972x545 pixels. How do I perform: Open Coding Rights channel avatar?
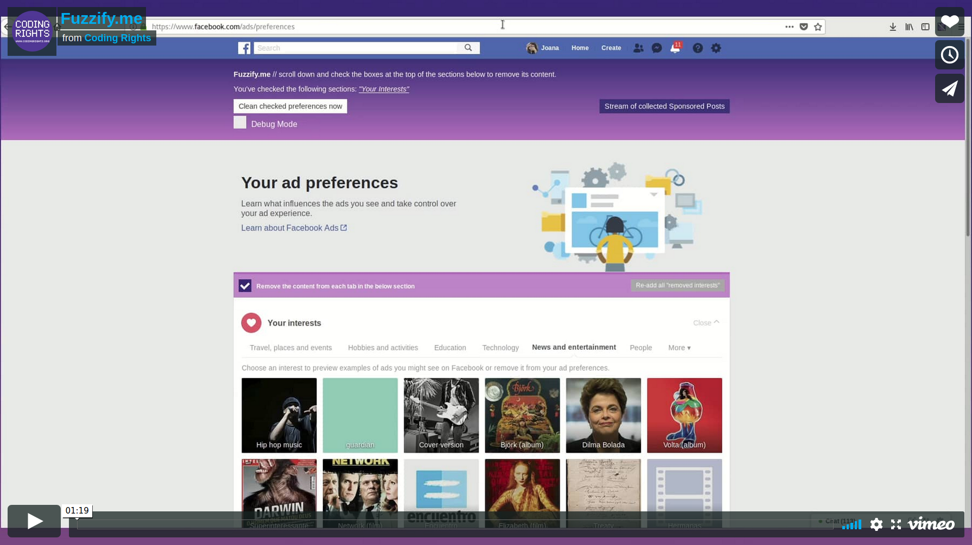(x=32, y=31)
